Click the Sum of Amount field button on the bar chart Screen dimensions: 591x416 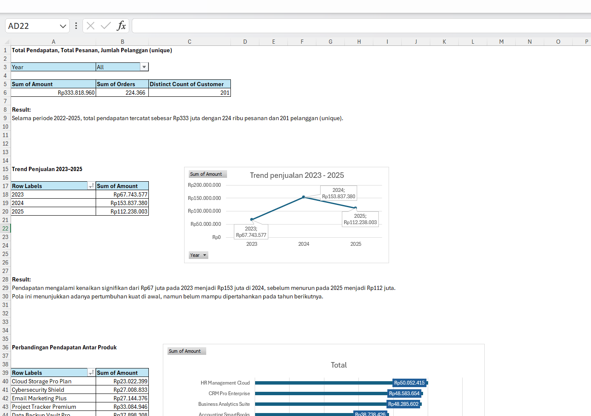(x=186, y=351)
